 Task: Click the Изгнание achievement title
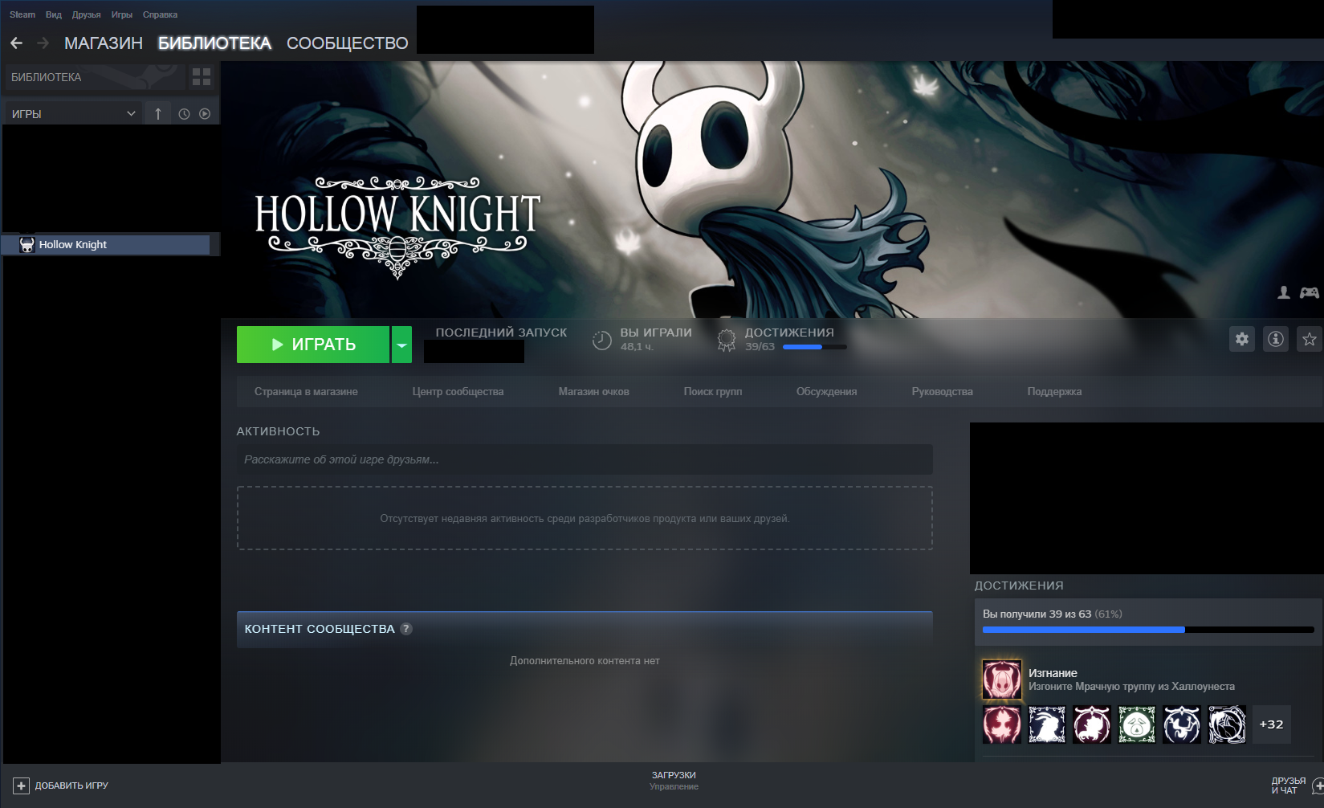point(1053,673)
